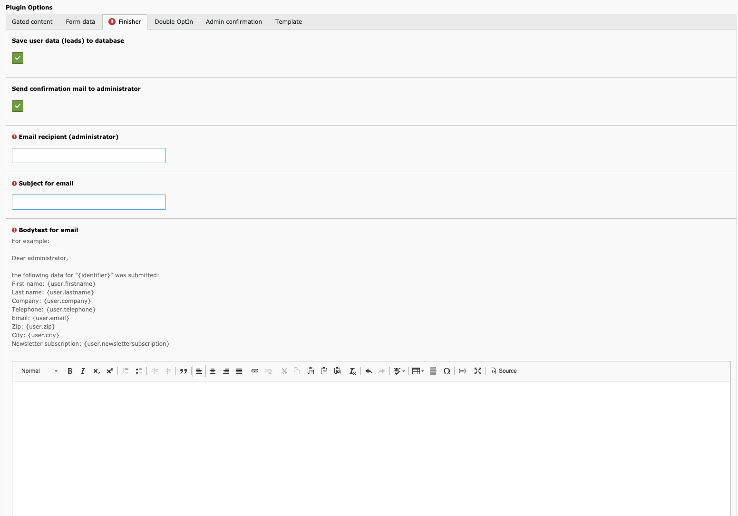Focus the Subject for email field
This screenshot has height=516, width=738.
pyautogui.click(x=89, y=202)
